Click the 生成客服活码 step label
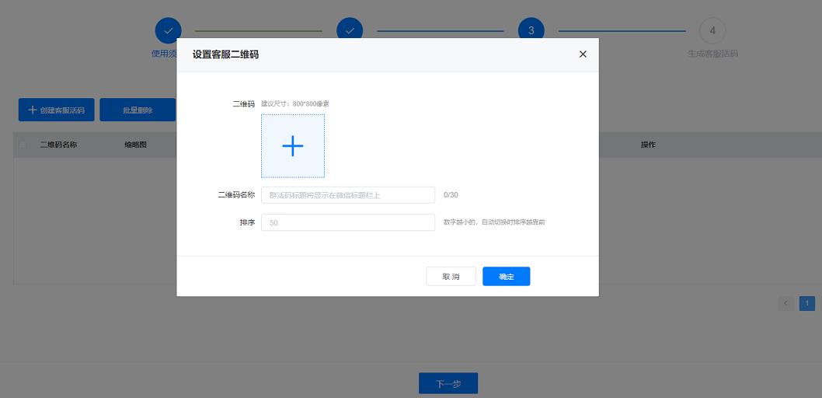This screenshot has width=822, height=398. (x=712, y=54)
